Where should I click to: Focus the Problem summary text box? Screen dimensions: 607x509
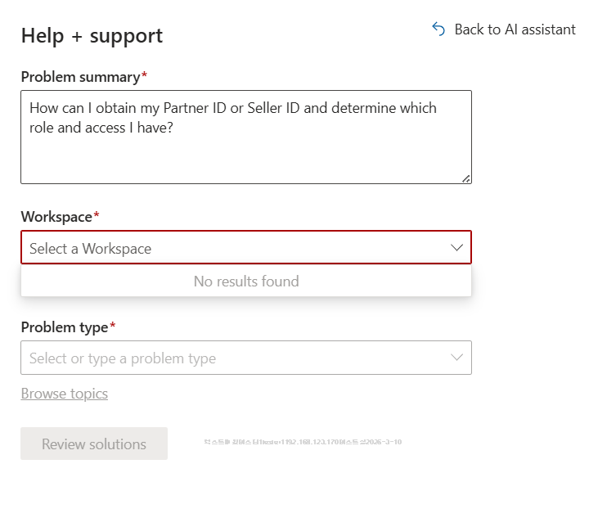[x=246, y=137]
